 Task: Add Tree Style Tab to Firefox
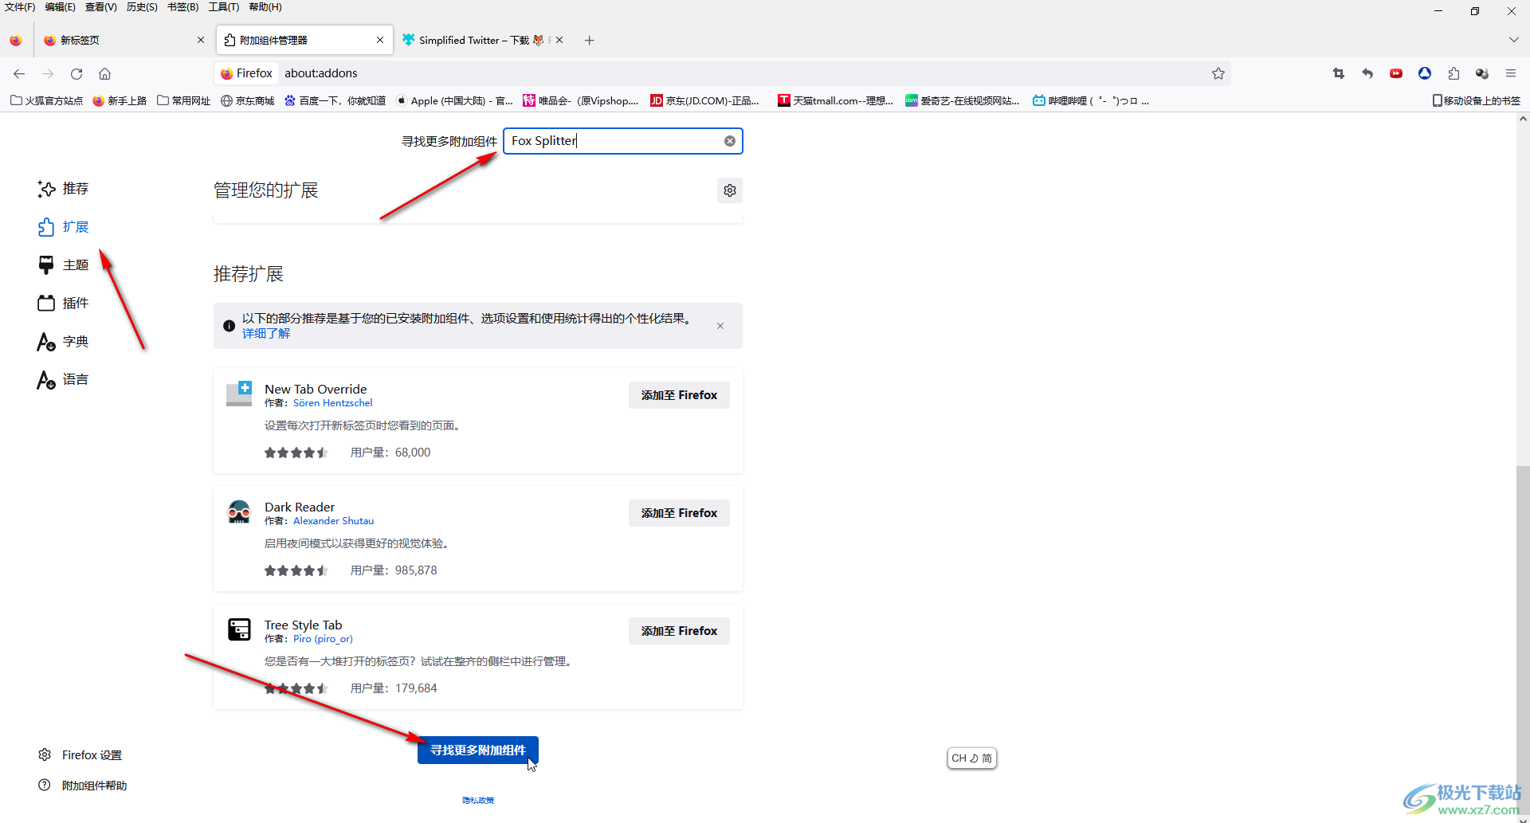[679, 631]
